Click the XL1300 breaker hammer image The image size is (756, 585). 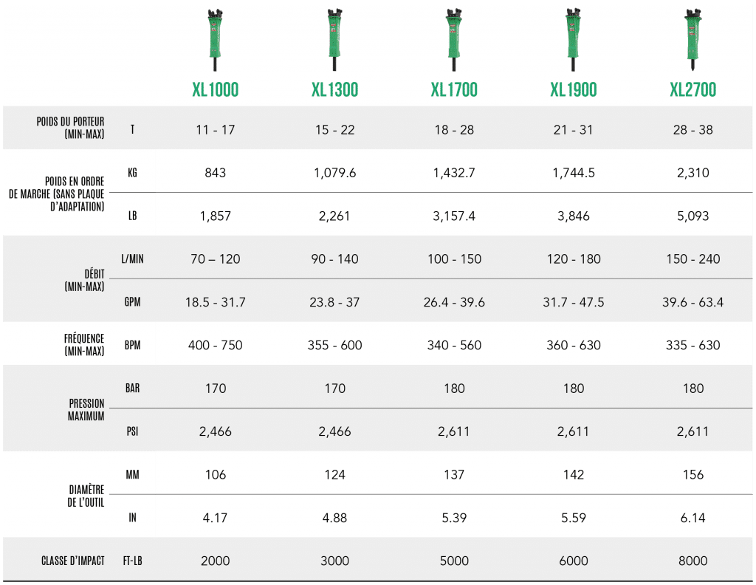point(334,39)
